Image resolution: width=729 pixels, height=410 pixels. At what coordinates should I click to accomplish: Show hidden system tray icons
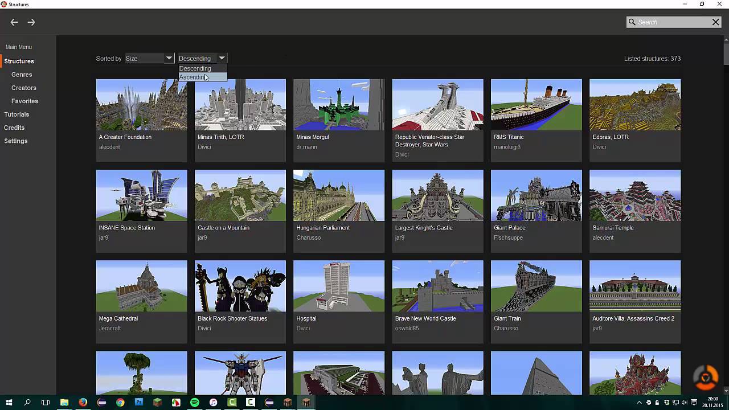pyautogui.click(x=640, y=403)
